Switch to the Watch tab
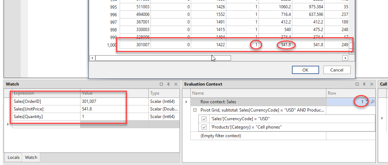This screenshot has height=165, width=388. click(x=31, y=157)
